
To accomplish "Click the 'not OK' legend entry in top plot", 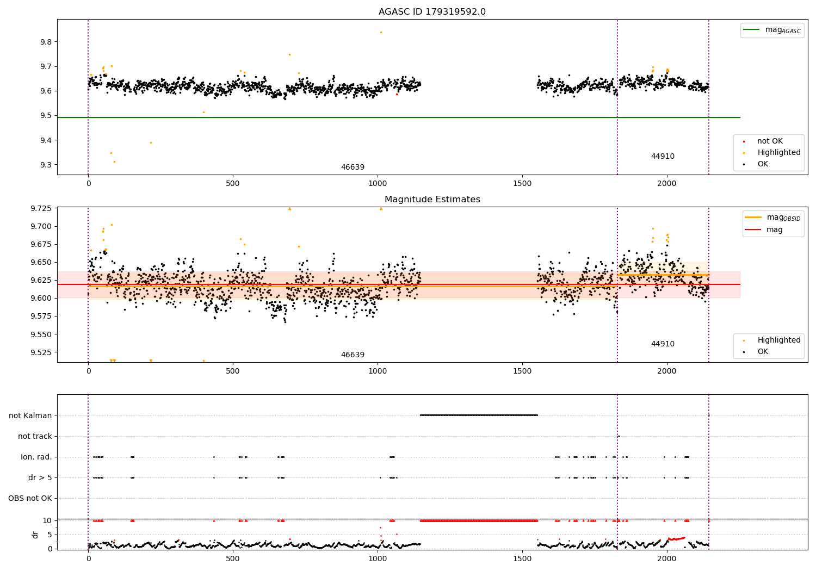I will pyautogui.click(x=770, y=141).
